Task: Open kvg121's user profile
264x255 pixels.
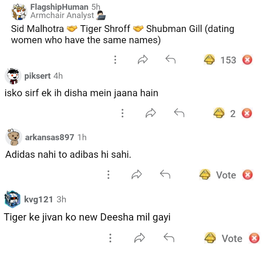Action: coord(38,199)
